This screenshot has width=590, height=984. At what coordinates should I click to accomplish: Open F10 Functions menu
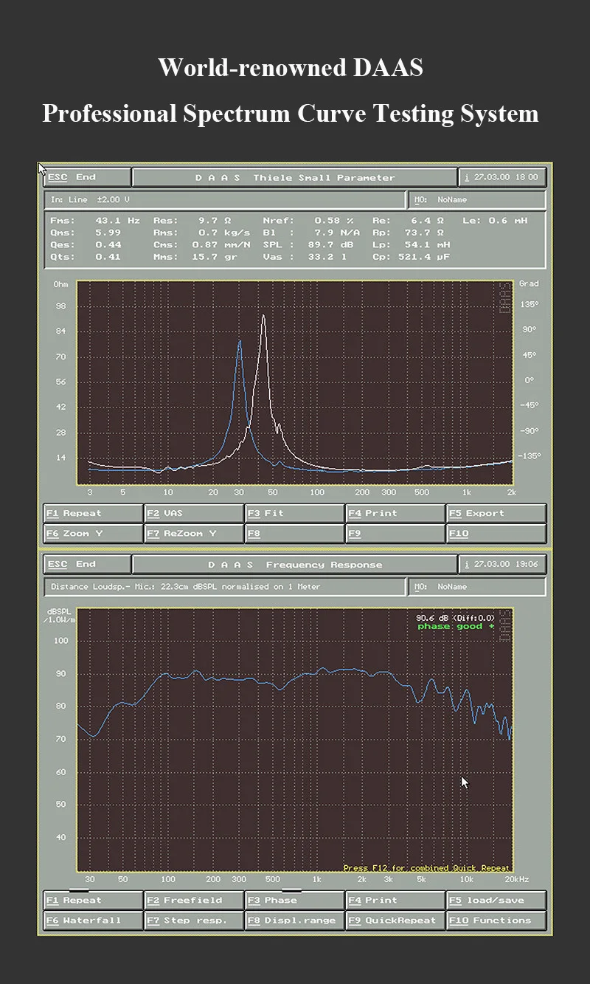click(496, 921)
